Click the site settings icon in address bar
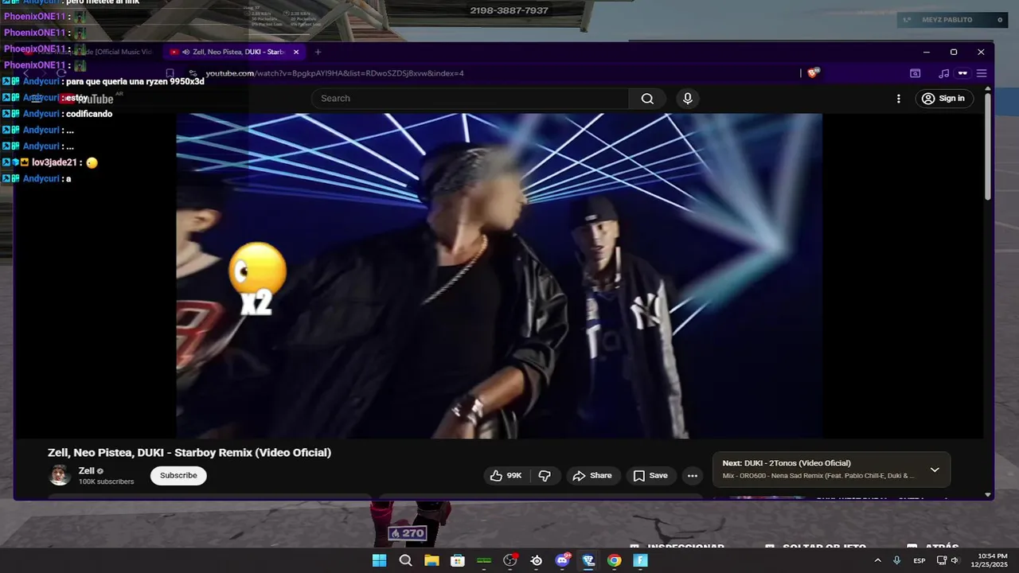This screenshot has width=1019, height=573. pos(193,73)
